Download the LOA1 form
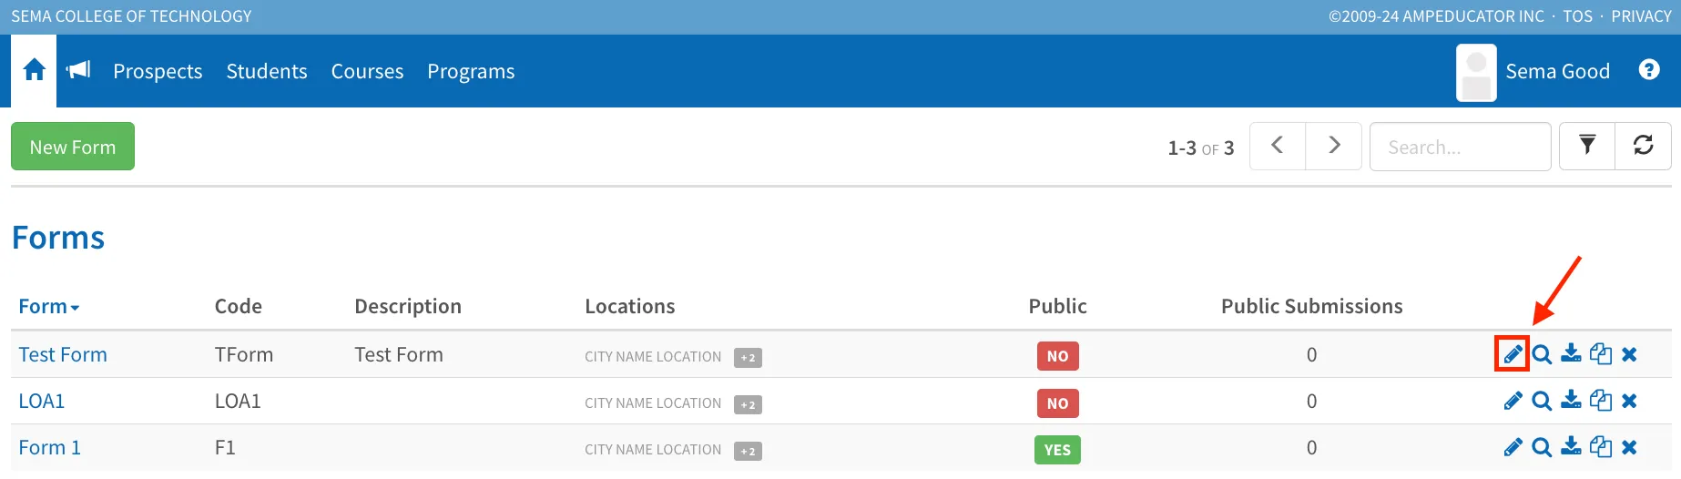Image resolution: width=1681 pixels, height=479 pixels. click(1571, 401)
